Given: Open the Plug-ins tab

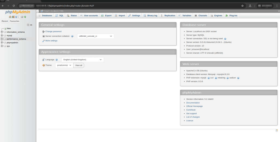Looking at the screenshot, I should tap(231, 16).
